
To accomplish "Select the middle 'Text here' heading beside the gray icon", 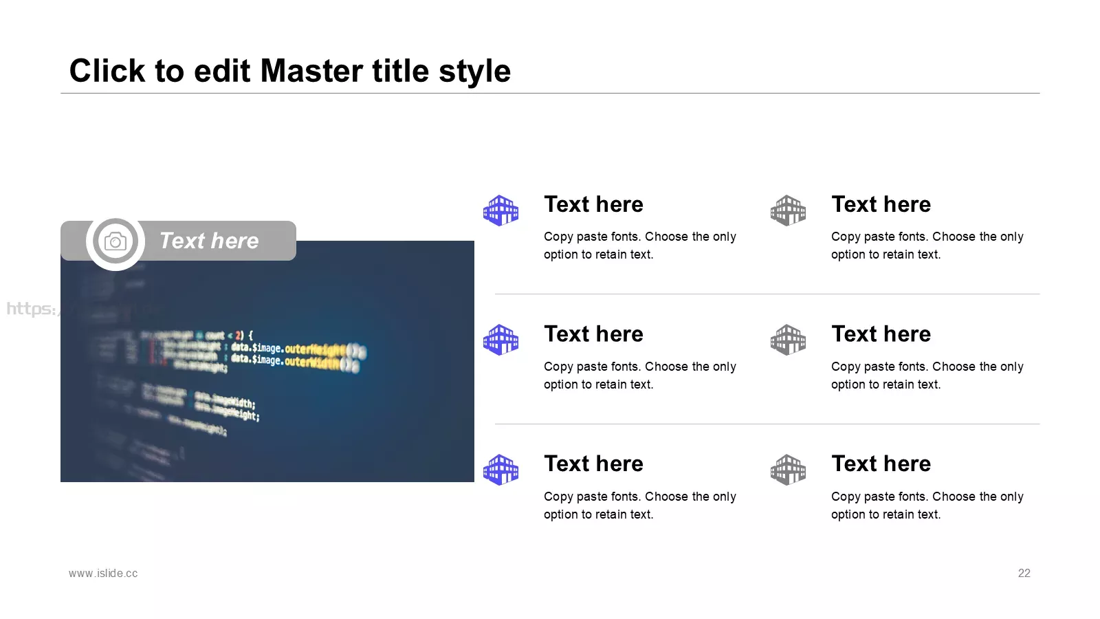I will [x=881, y=334].
